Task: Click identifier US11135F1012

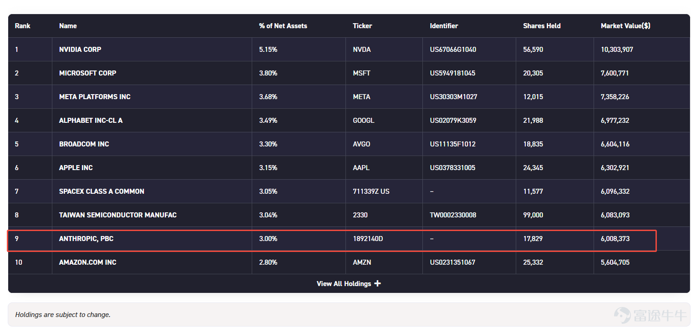Action: pyautogui.click(x=452, y=144)
